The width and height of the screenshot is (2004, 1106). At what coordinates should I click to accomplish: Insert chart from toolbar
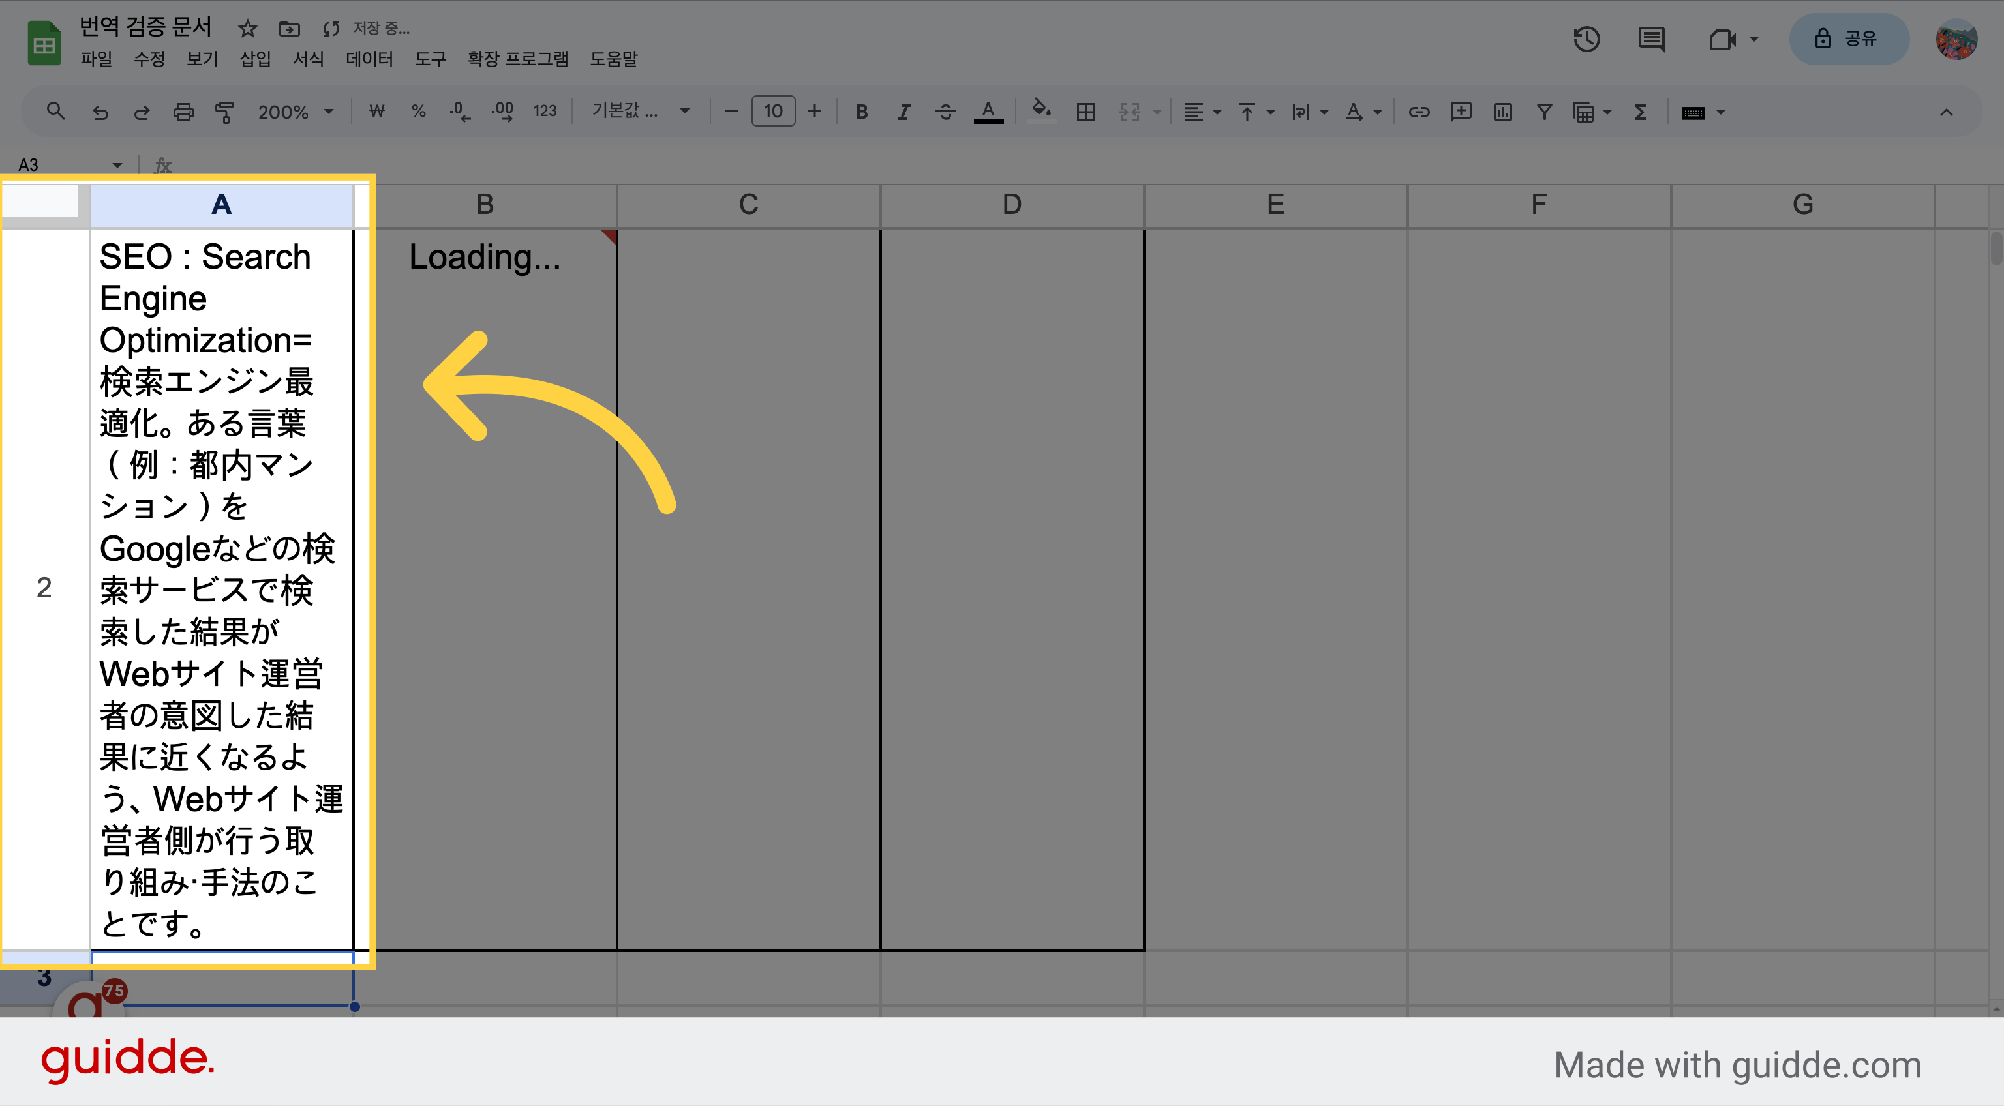click(x=1502, y=112)
